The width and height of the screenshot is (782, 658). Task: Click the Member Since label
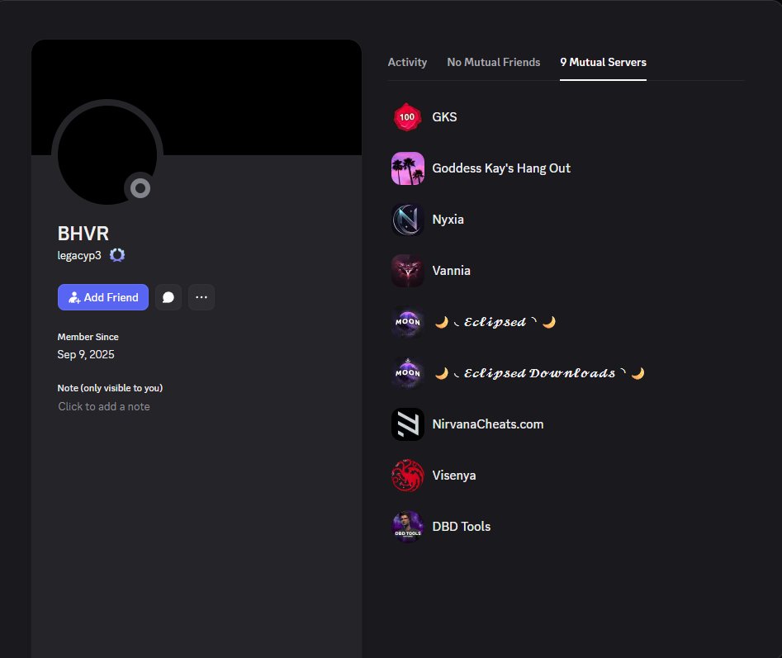coord(88,337)
